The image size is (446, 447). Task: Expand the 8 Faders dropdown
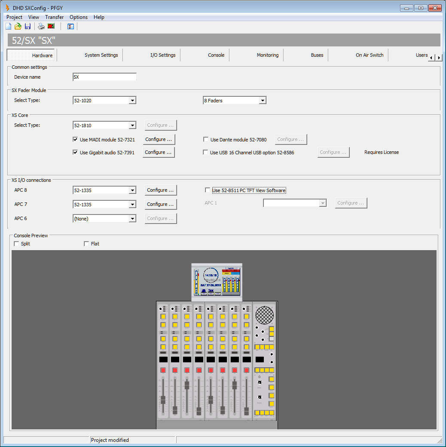coord(263,100)
